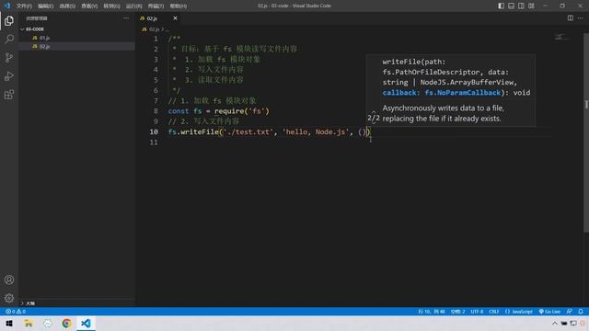
Task: Start Go Live server
Action: [x=549, y=312]
